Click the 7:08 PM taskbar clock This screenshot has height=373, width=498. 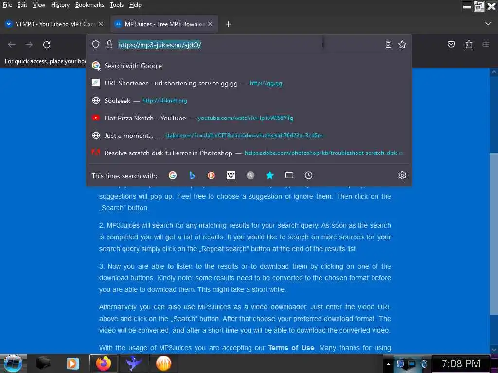coord(461,363)
